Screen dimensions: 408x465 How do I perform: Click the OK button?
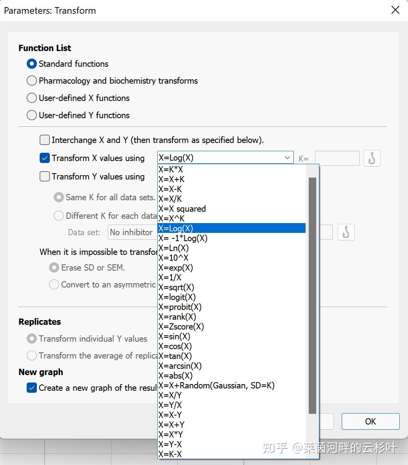coord(370,421)
